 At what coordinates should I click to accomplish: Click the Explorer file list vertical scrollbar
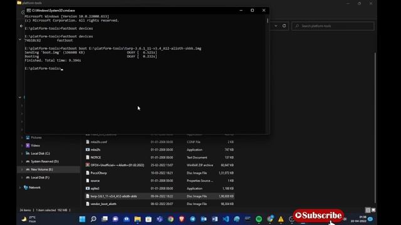click(375, 127)
